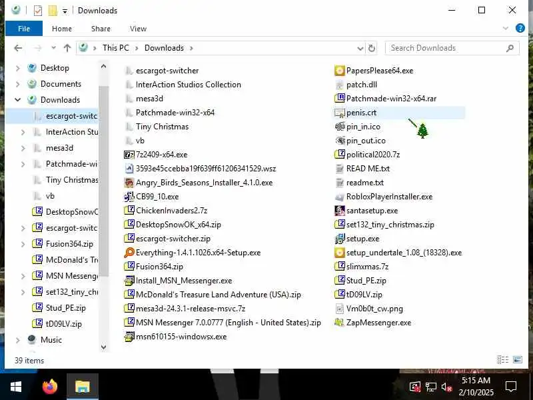The width and height of the screenshot is (533, 400).
Task: Click the Properties quick access toolbar button
Action: click(x=38, y=11)
